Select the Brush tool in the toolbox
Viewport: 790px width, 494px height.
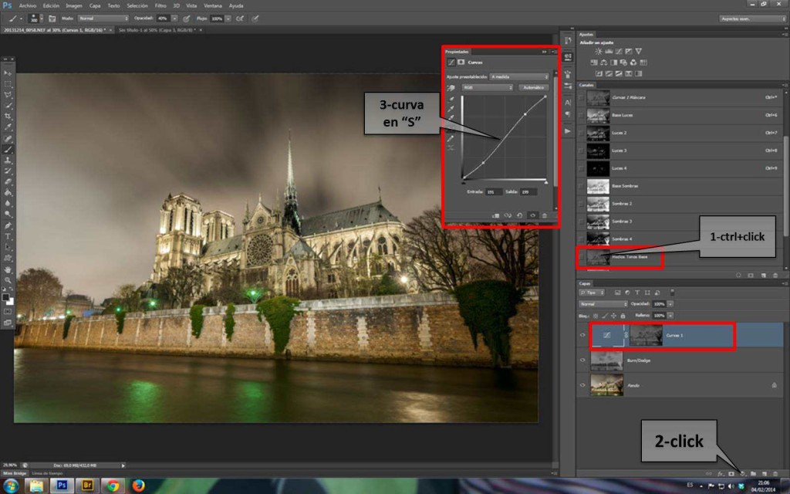coord(8,149)
